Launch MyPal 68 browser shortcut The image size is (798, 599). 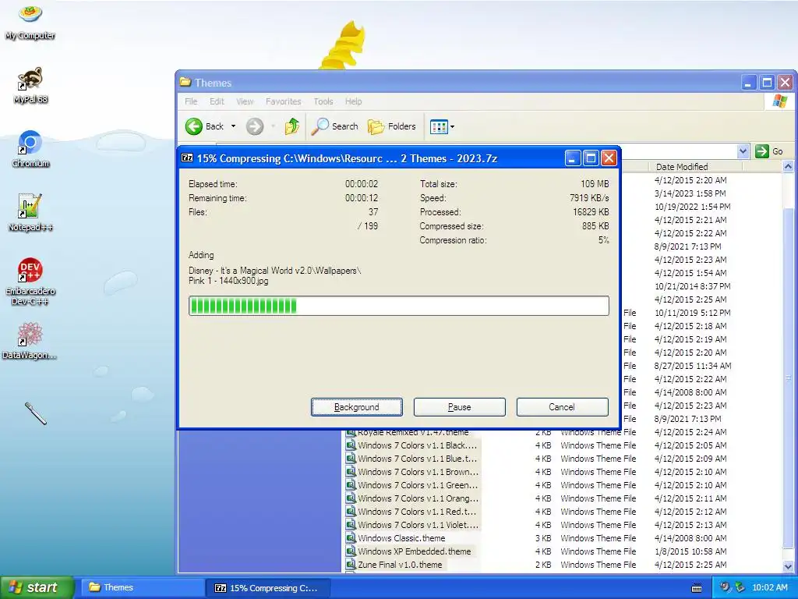(30, 86)
